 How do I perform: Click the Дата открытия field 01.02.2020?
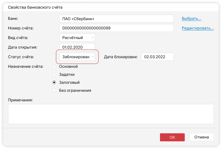click(x=77, y=47)
